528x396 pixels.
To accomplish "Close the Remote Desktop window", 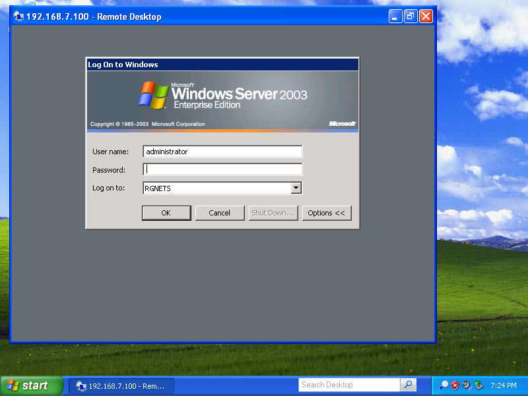I will coord(426,16).
